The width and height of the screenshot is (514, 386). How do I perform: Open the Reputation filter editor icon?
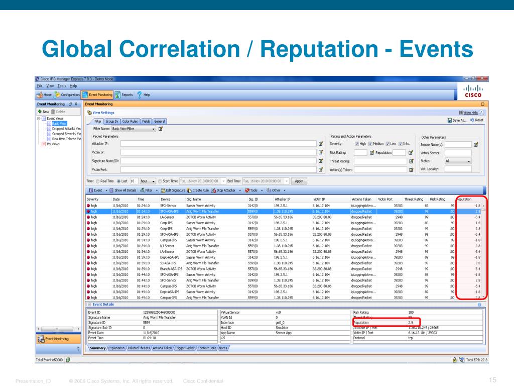411,153
